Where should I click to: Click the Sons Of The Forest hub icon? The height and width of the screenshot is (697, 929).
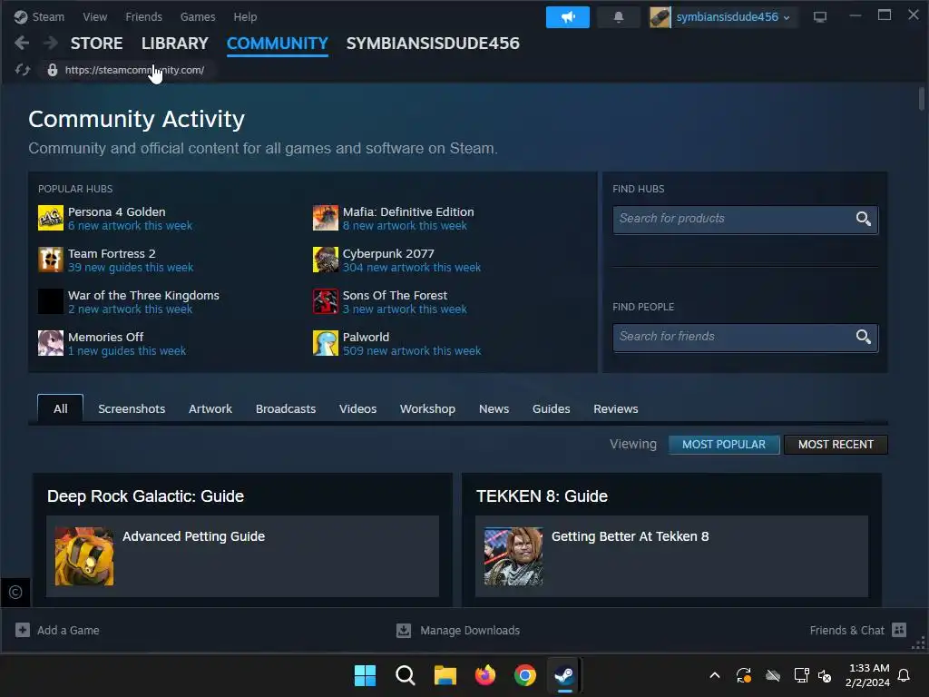tap(326, 301)
